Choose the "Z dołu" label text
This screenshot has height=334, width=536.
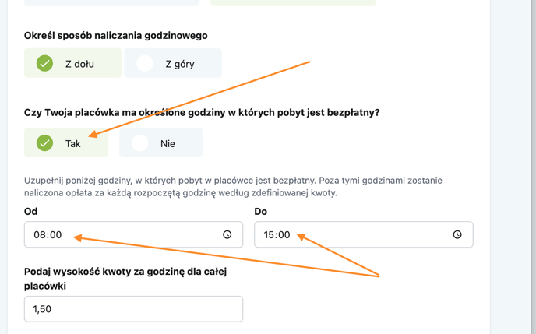point(79,64)
